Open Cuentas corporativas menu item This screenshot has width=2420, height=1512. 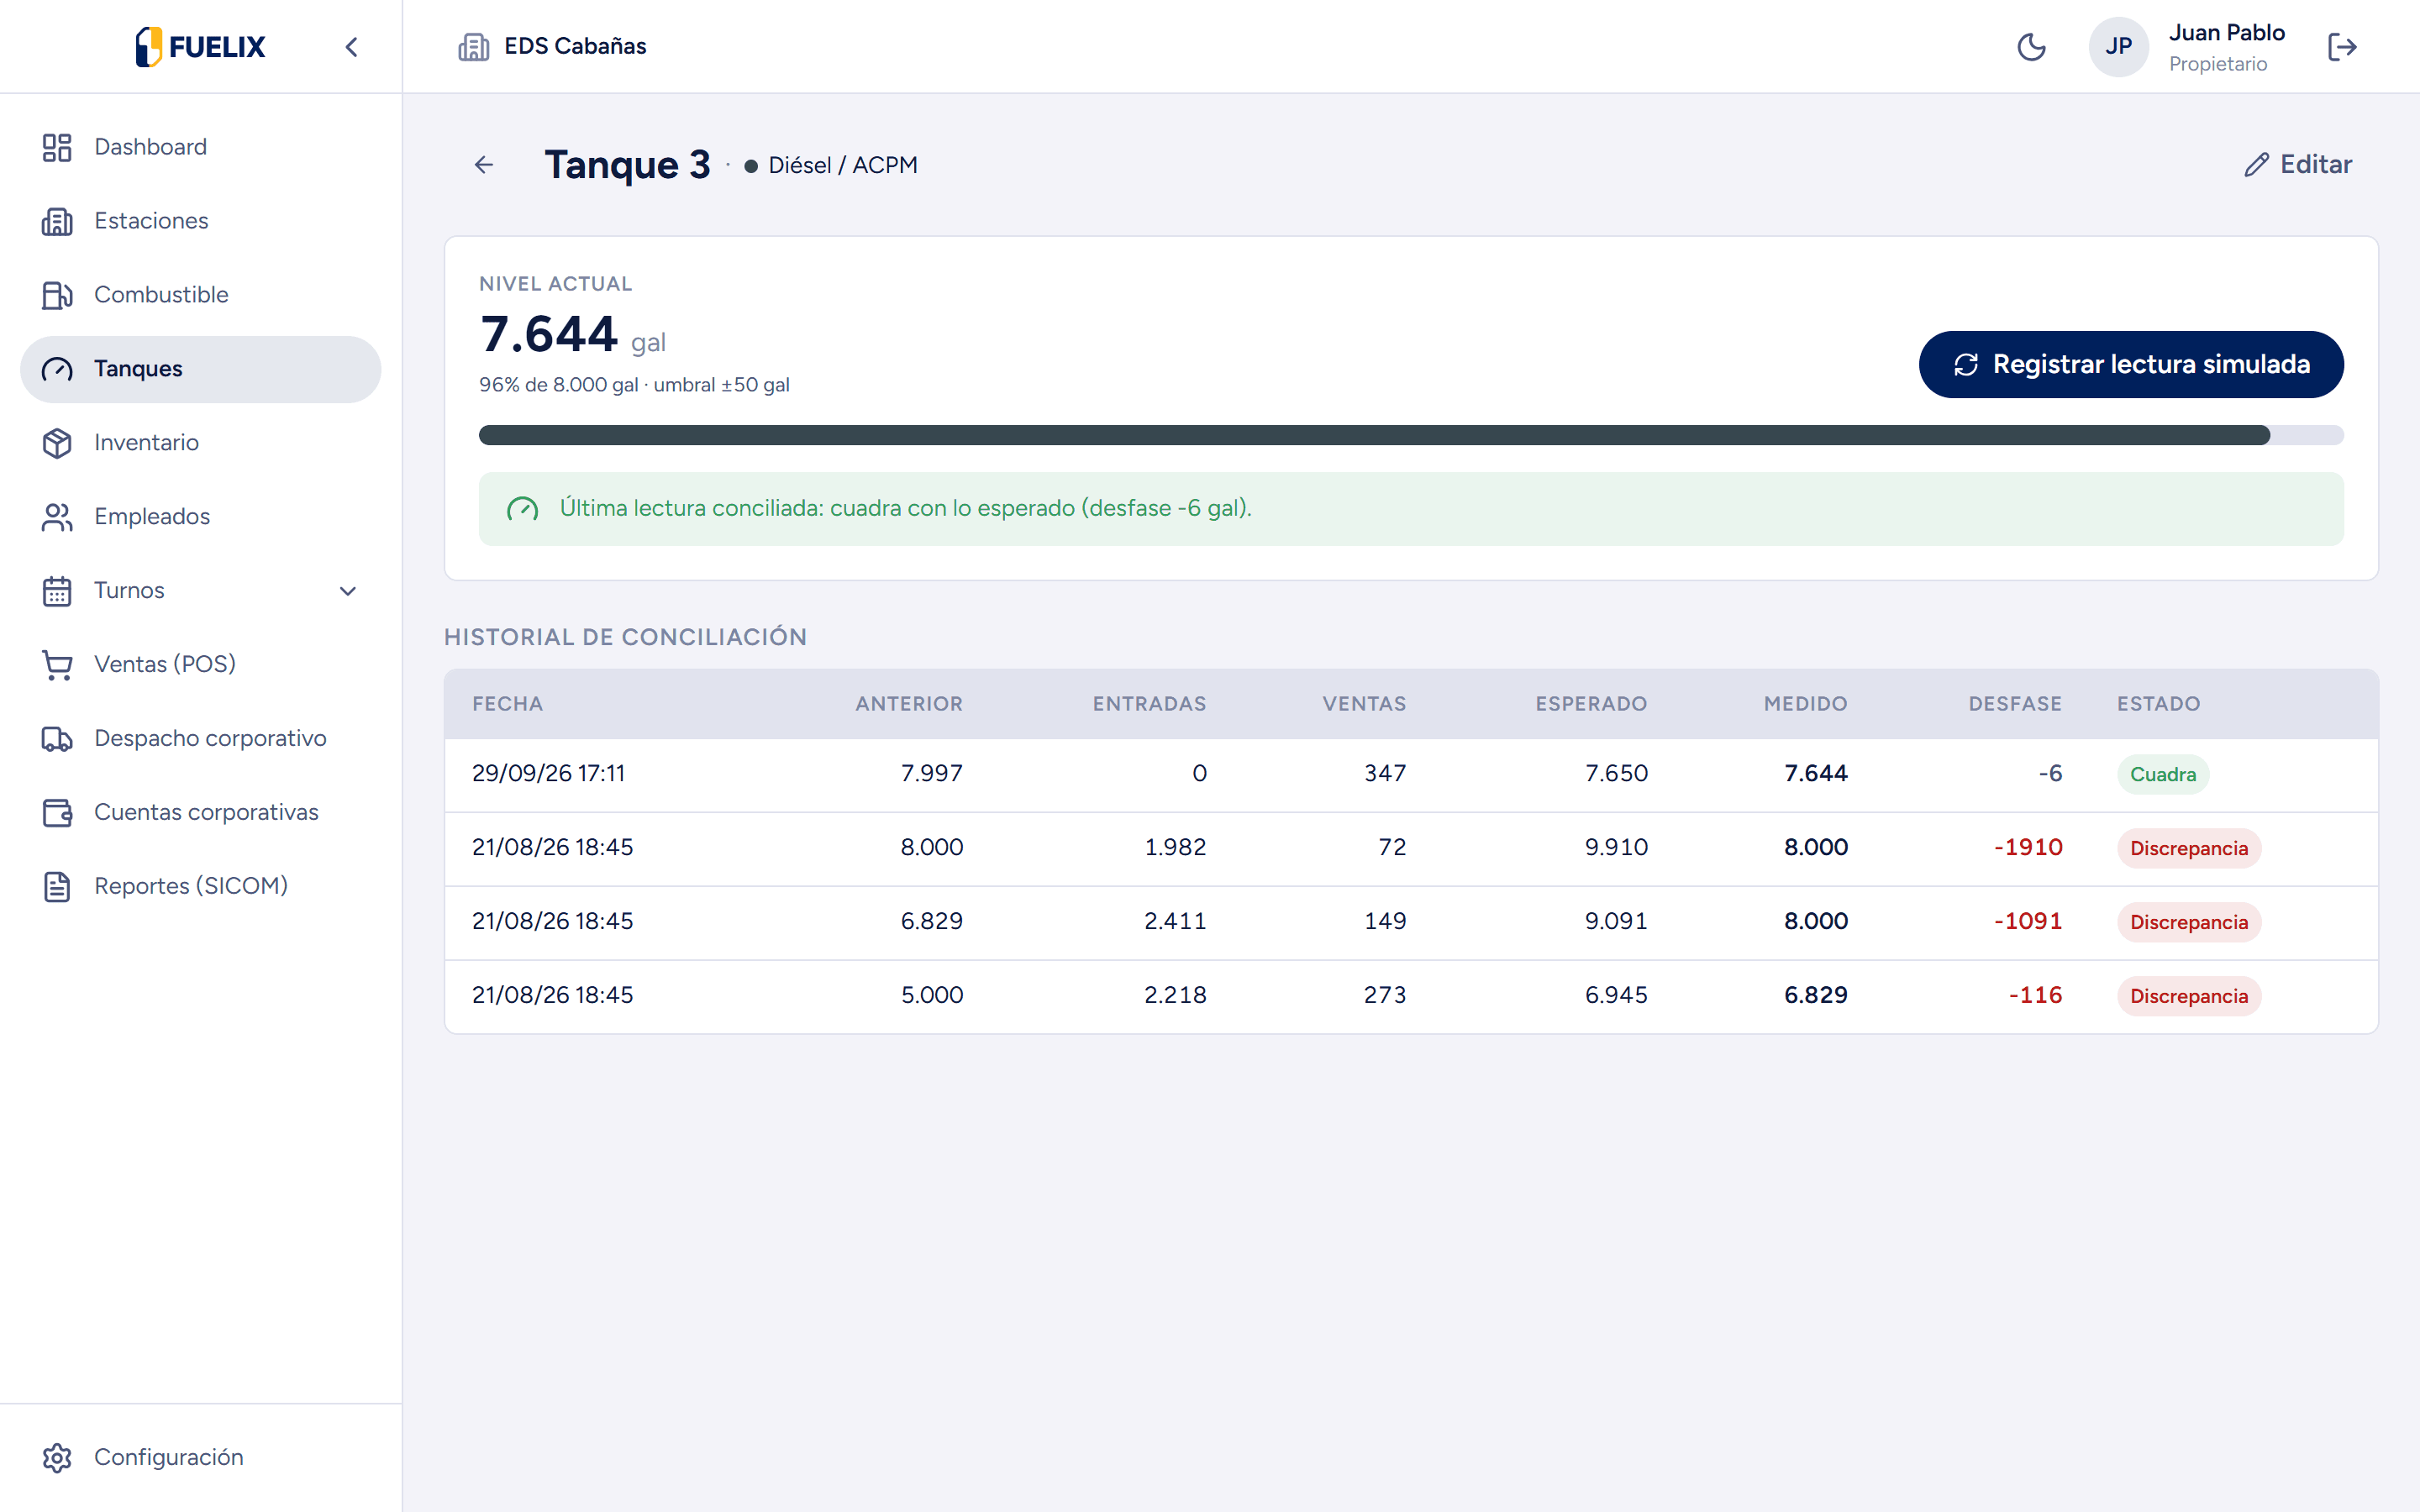200,812
